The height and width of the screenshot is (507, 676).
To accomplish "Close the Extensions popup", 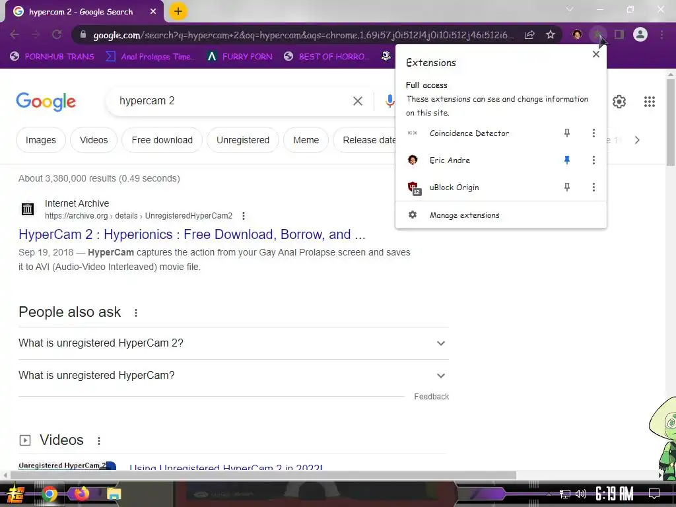I will 596,54.
